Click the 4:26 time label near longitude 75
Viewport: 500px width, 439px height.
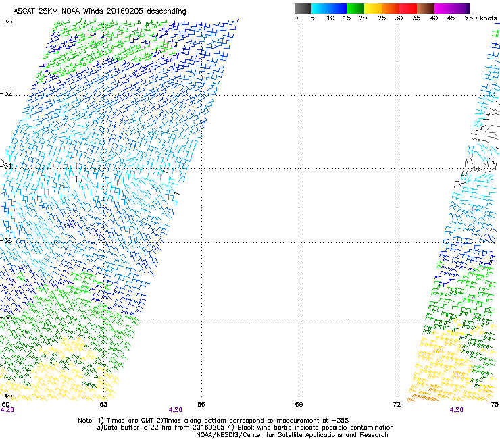[x=456, y=410]
